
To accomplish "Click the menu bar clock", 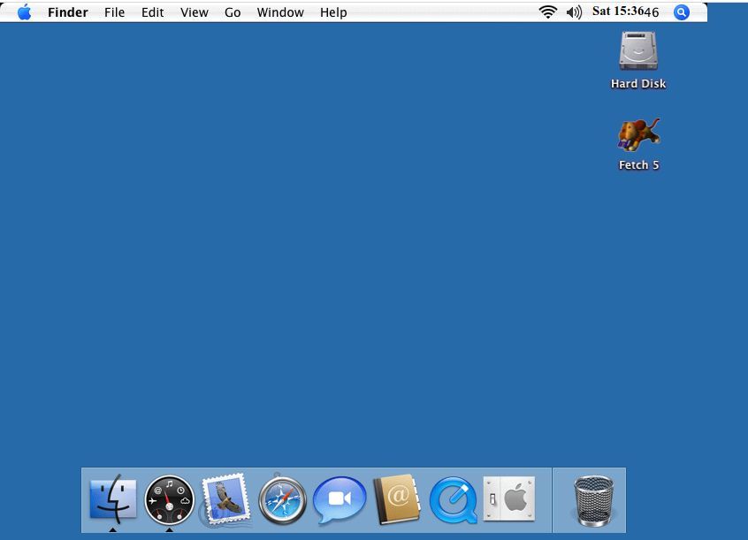I will click(x=625, y=11).
